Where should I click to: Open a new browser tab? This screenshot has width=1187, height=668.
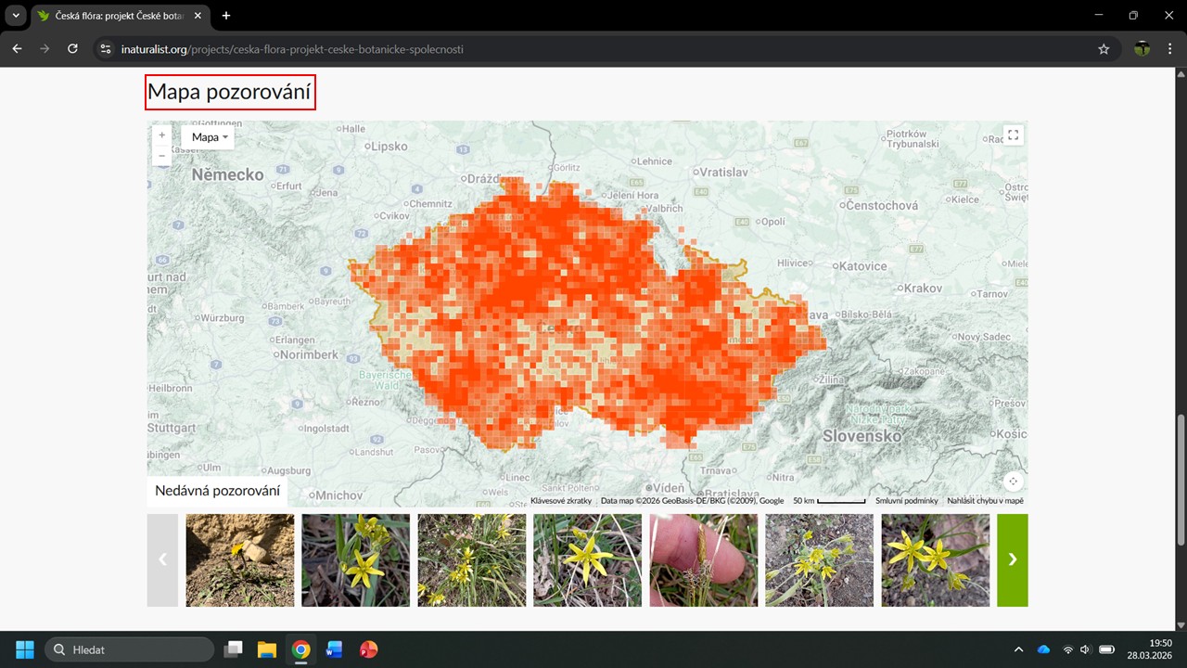click(x=226, y=16)
